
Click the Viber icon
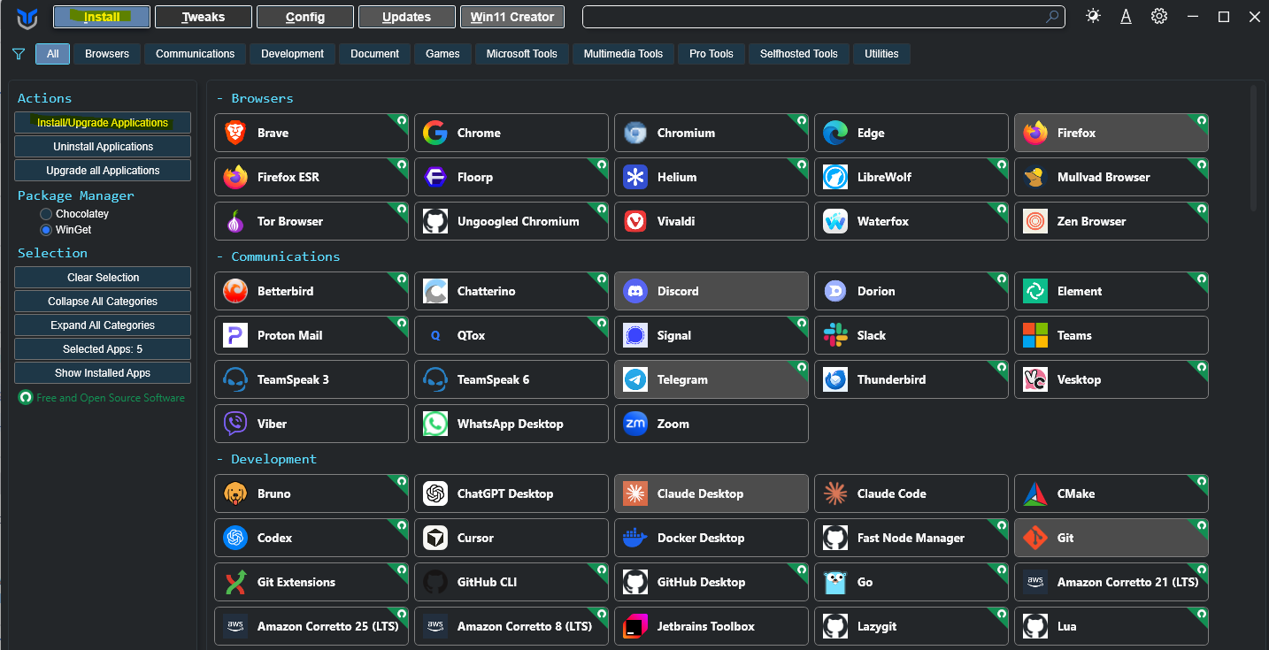pyautogui.click(x=235, y=424)
